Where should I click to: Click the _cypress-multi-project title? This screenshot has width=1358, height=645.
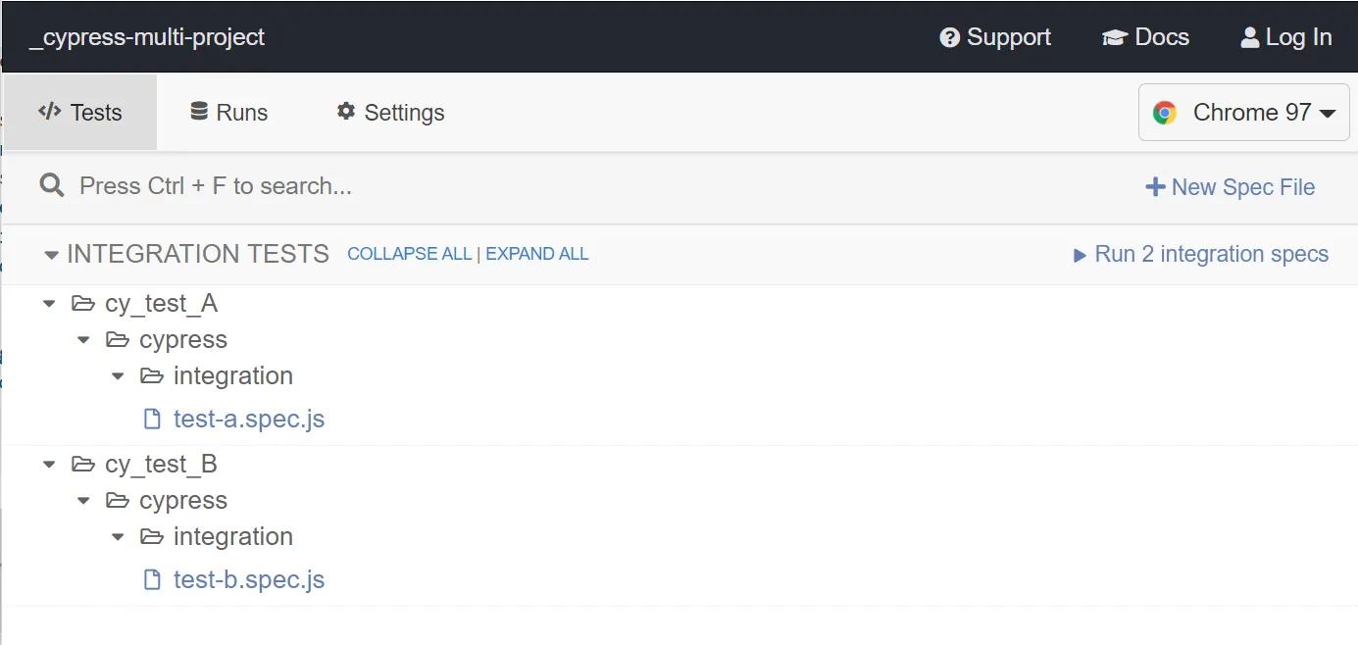coord(147,37)
